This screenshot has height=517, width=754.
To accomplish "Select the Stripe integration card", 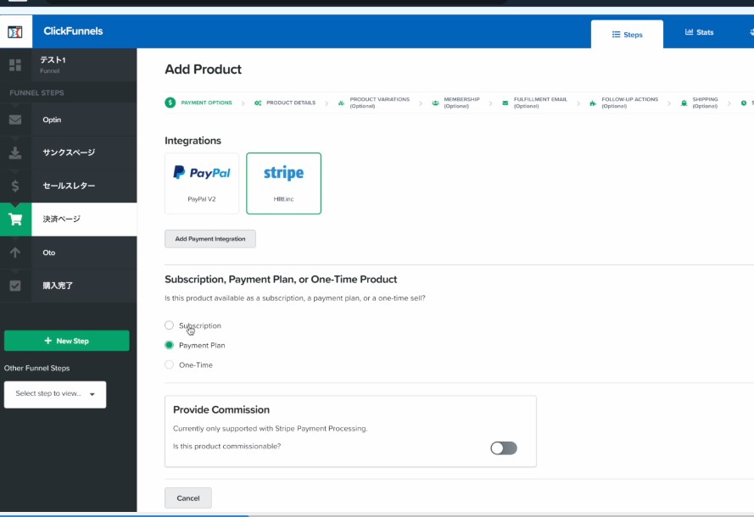I will click(284, 184).
